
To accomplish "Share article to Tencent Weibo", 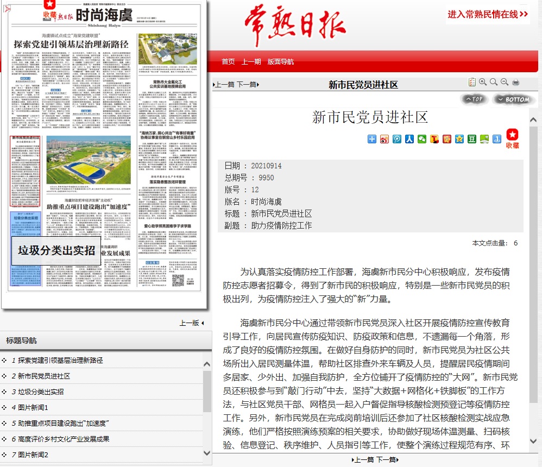I will click(x=397, y=139).
